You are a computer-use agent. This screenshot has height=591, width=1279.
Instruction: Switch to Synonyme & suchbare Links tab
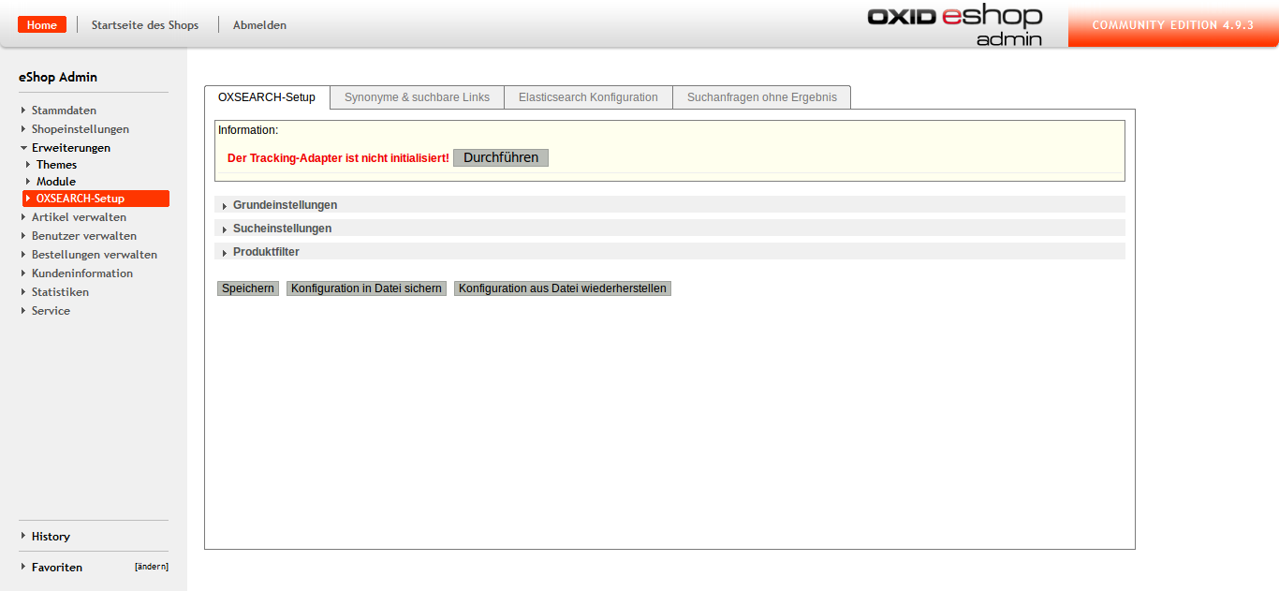point(417,97)
